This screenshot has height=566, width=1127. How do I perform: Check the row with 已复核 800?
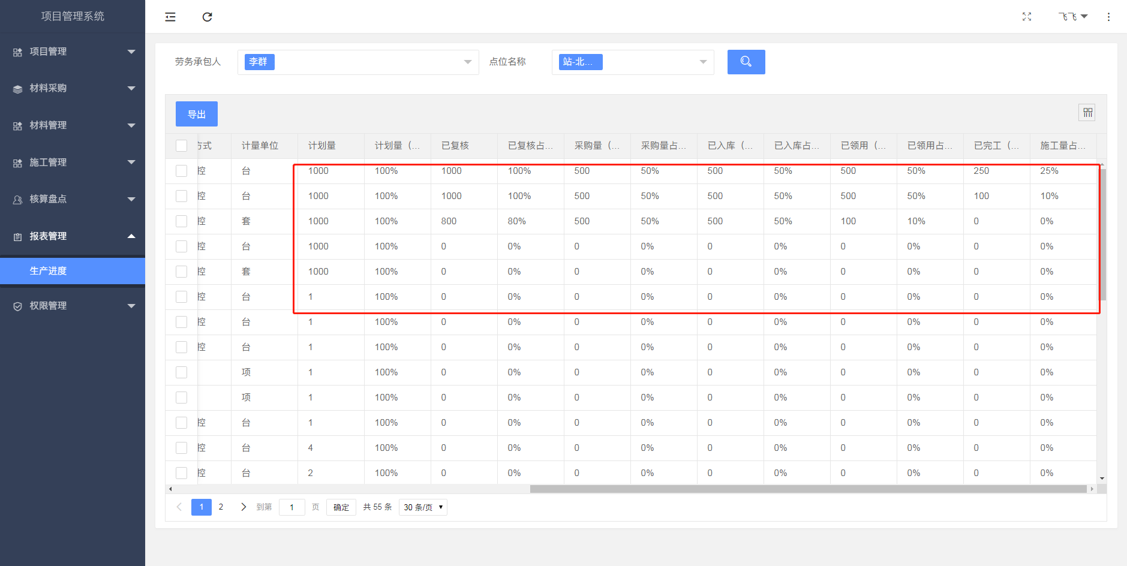point(182,221)
